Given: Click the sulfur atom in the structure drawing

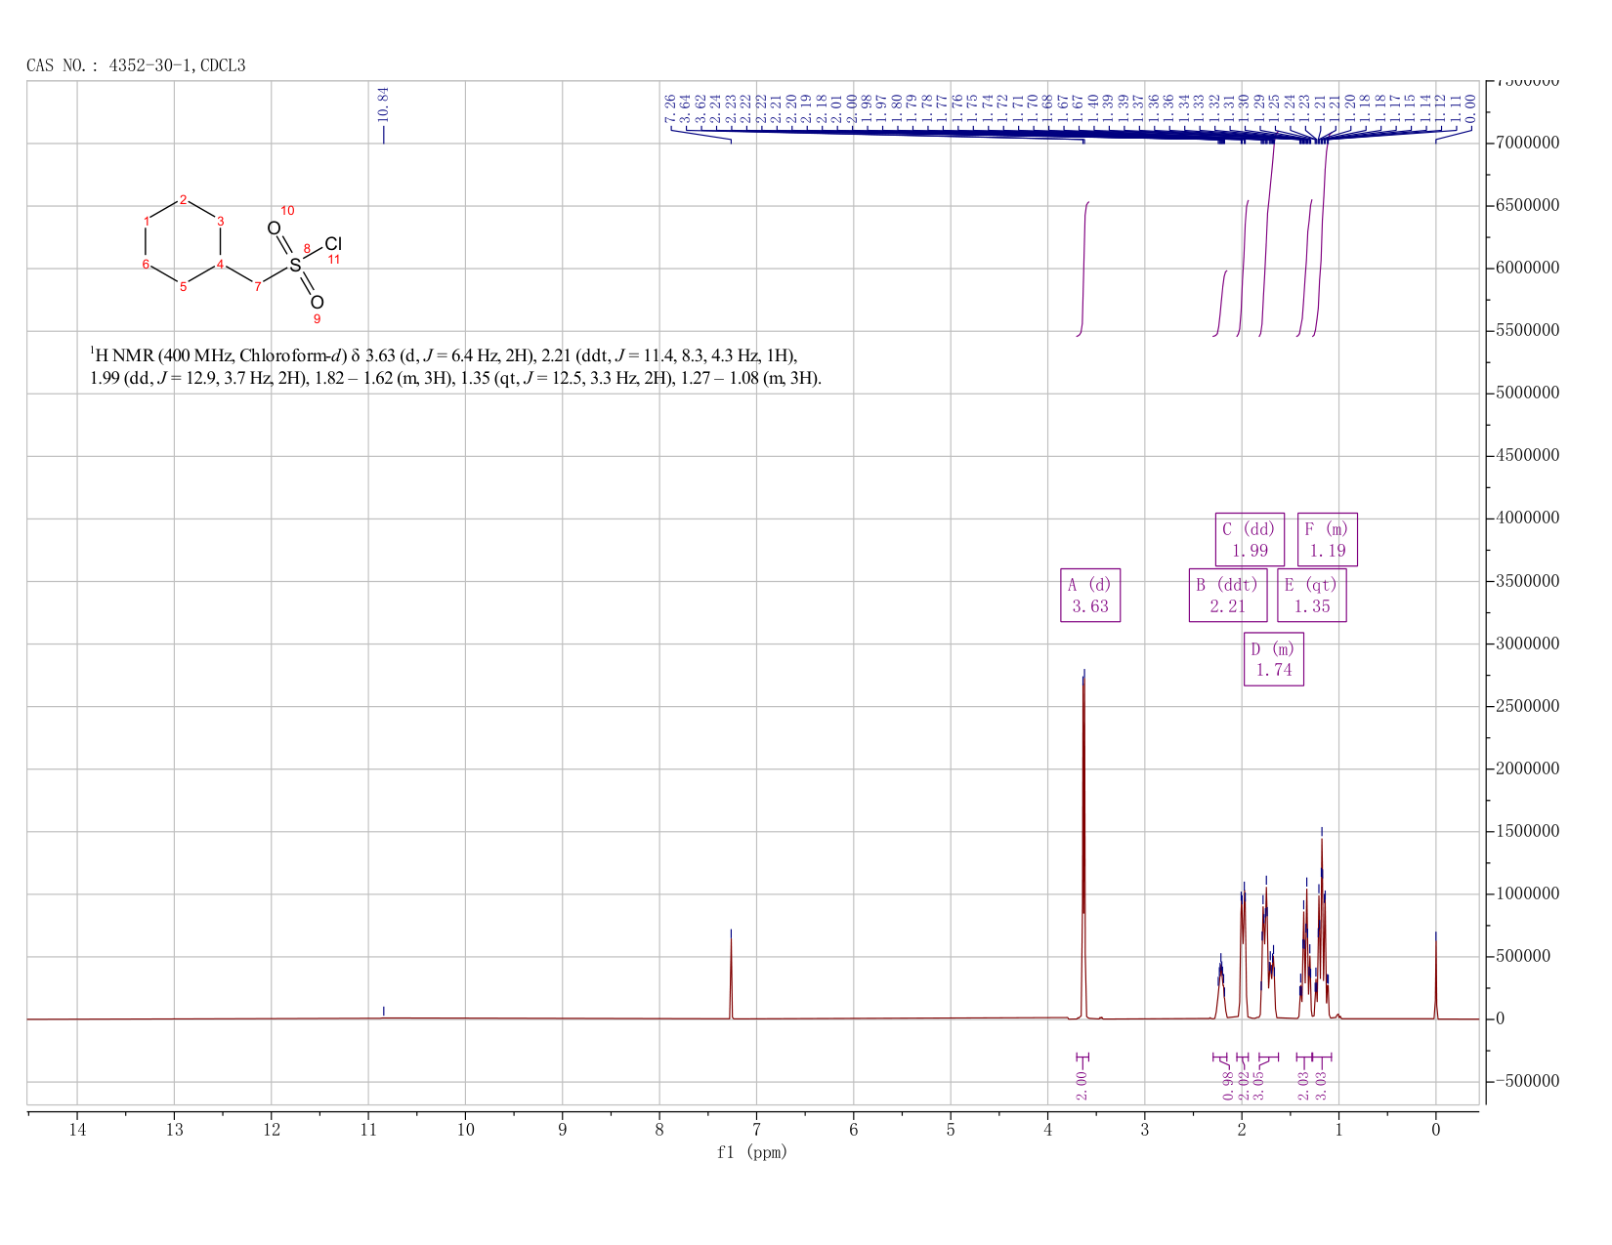Looking at the screenshot, I should [x=295, y=265].
